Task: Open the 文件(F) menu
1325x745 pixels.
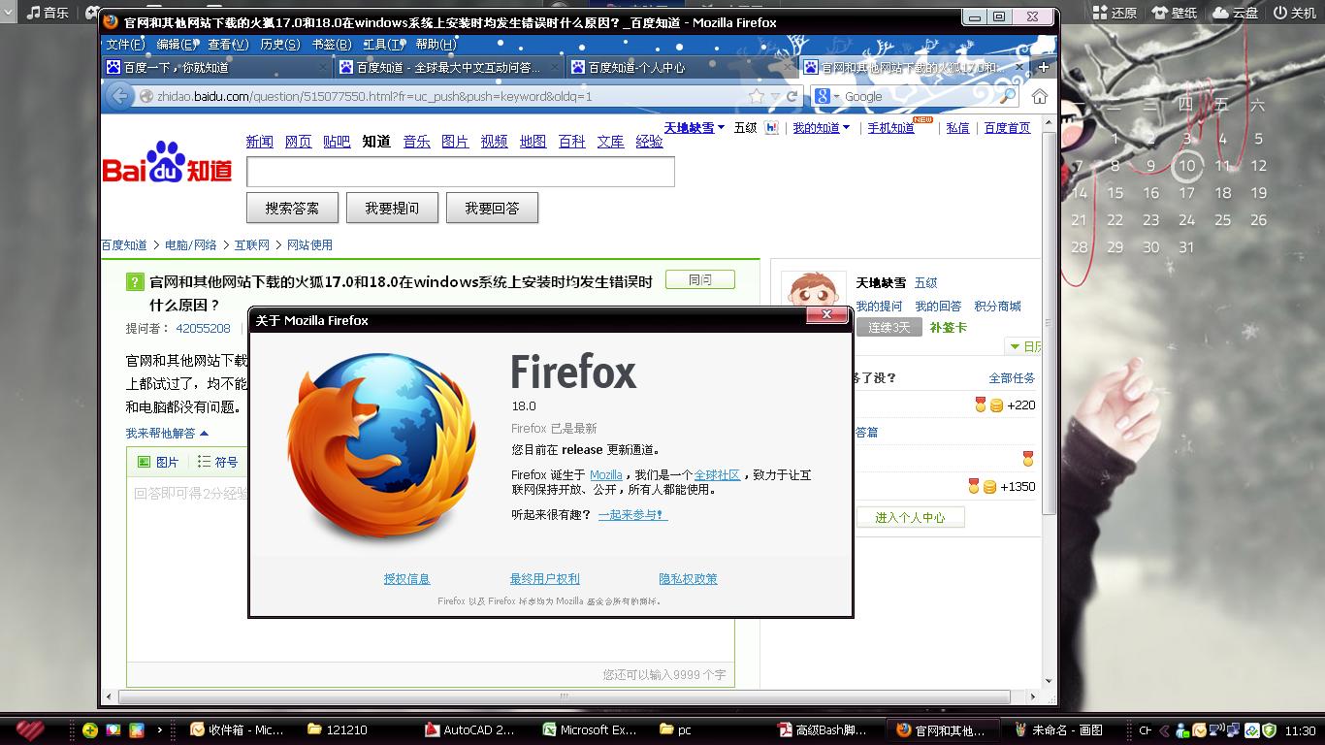Action: [125, 44]
